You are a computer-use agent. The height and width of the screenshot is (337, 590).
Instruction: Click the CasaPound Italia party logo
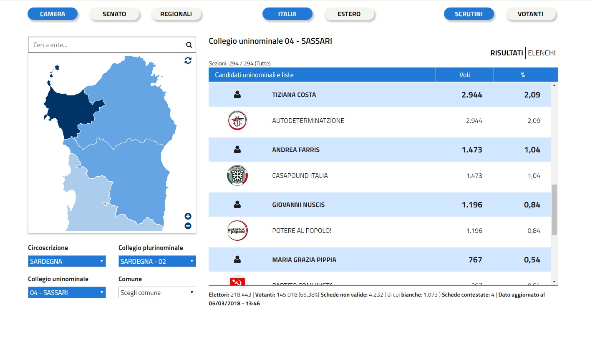[x=237, y=176]
